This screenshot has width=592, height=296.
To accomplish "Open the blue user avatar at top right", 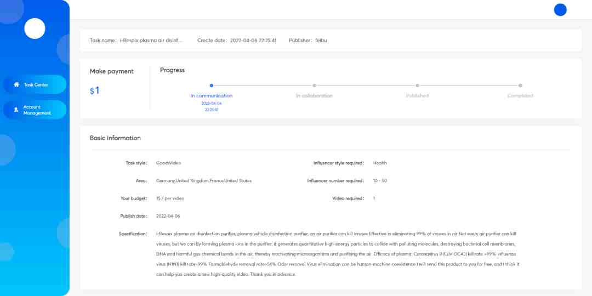I will (560, 10).
